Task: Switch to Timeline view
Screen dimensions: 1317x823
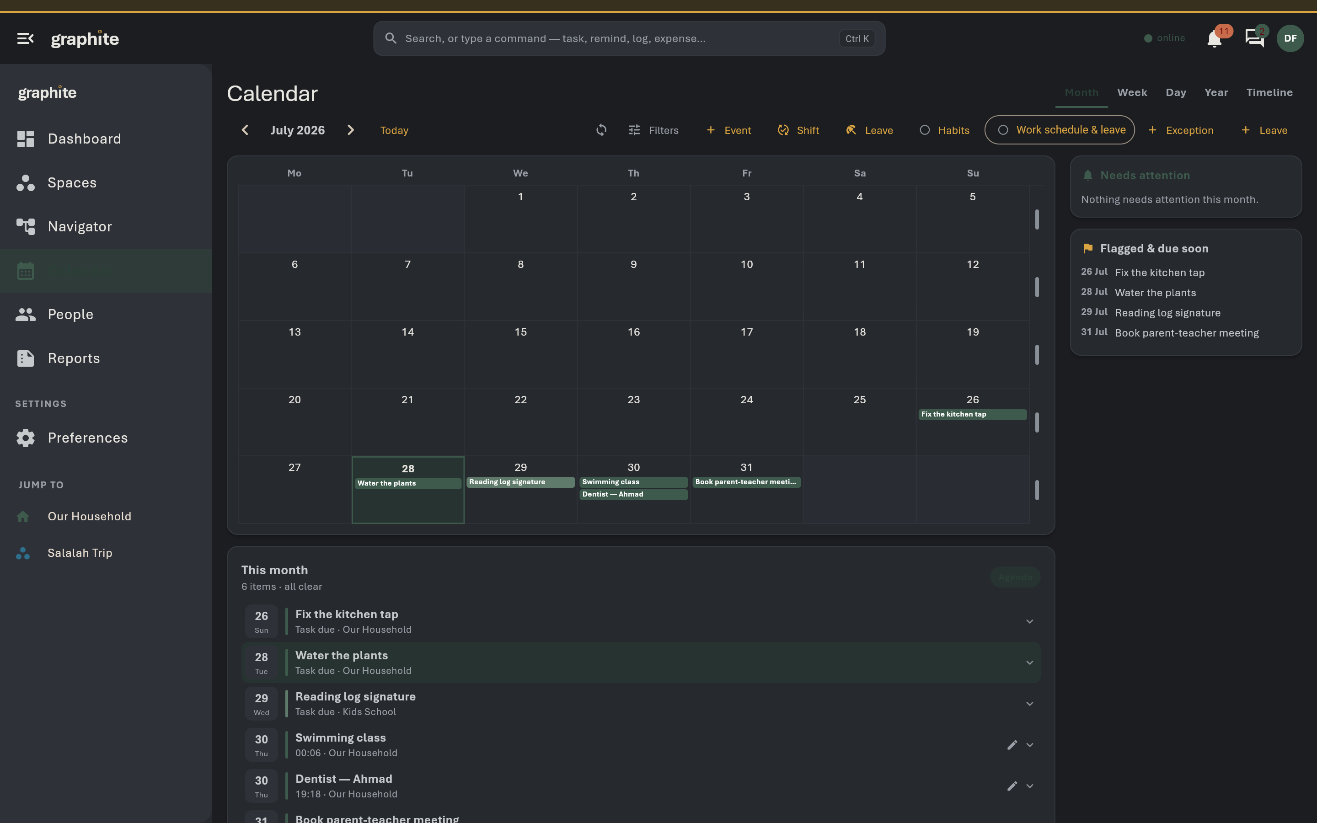Action: coord(1269,92)
